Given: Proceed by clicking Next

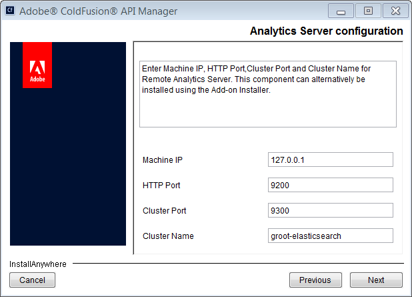Looking at the screenshot, I should pos(376,280).
